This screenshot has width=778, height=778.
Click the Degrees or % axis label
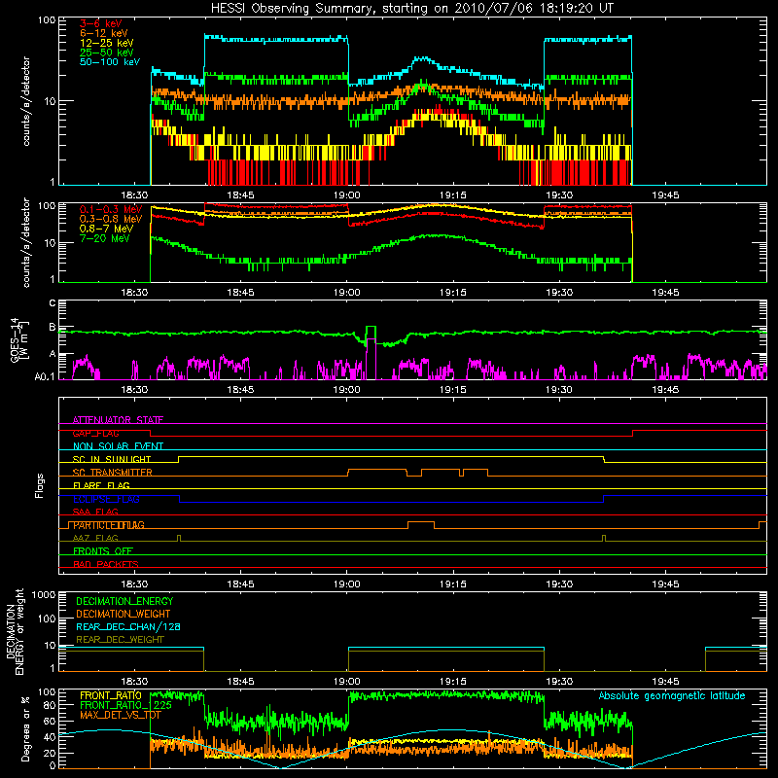(x=26, y=728)
